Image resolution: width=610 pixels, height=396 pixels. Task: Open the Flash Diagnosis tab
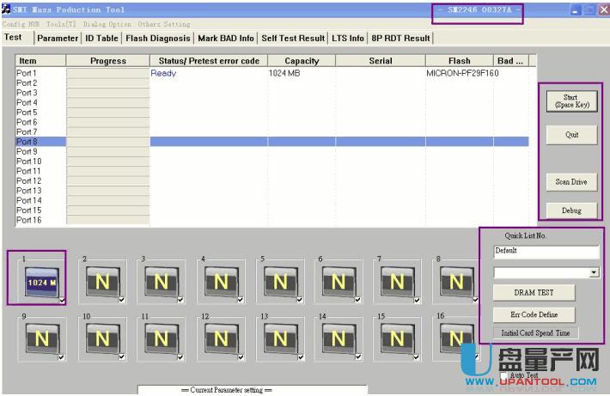158,38
